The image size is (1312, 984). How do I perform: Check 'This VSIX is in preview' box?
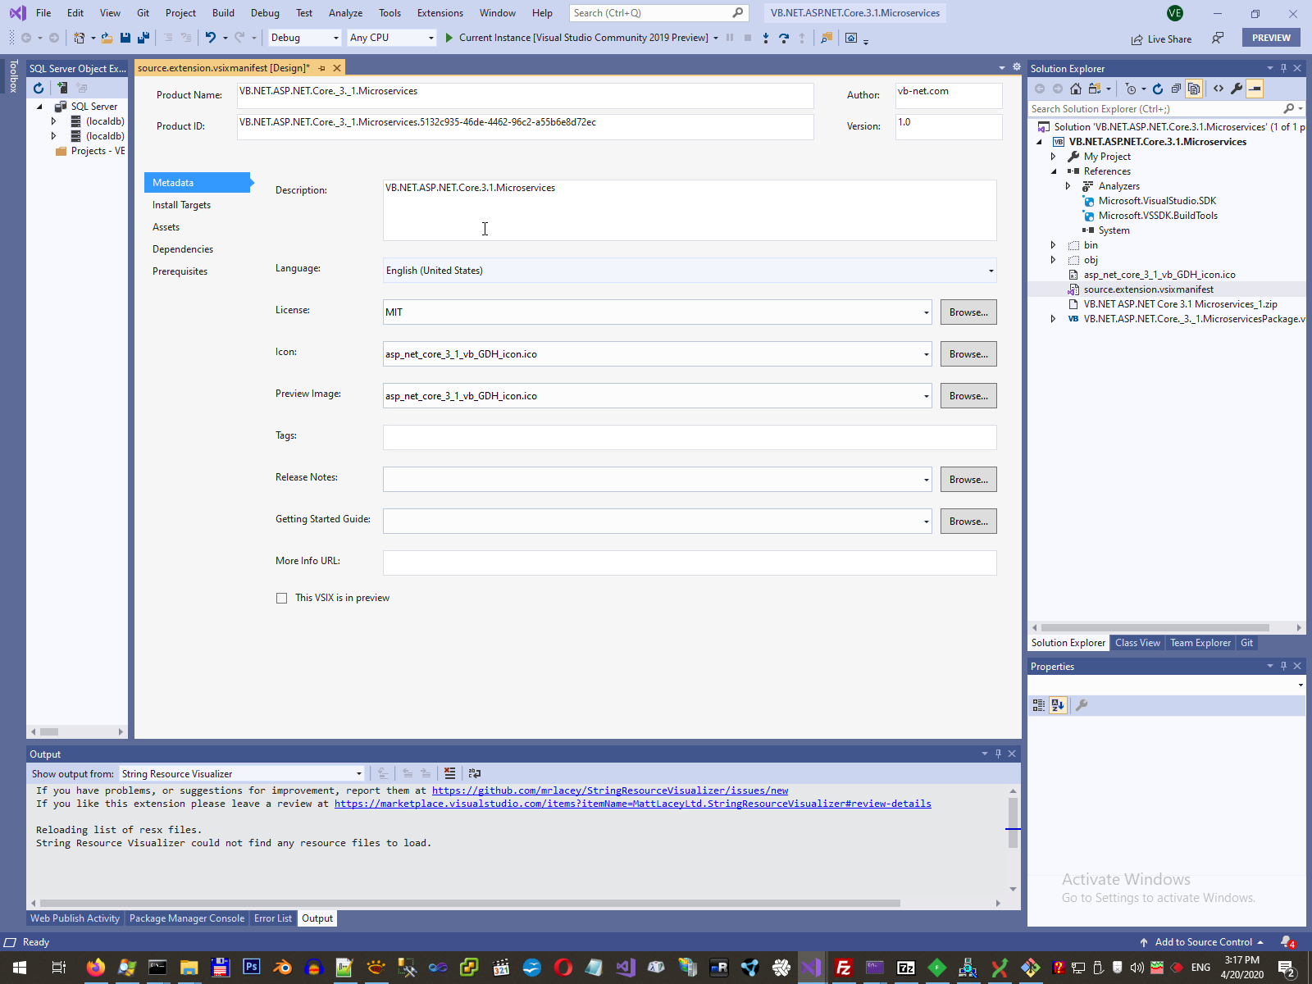click(282, 599)
